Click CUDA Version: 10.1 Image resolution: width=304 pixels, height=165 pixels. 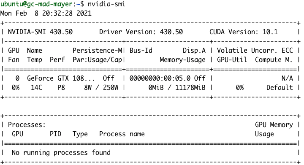click(x=243, y=32)
